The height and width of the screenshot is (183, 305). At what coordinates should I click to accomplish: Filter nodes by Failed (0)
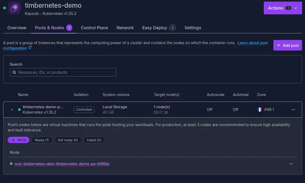[94, 140]
